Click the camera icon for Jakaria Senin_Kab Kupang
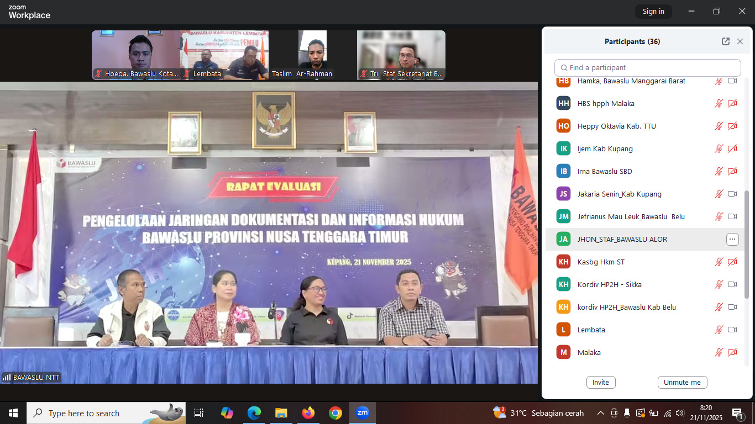The width and height of the screenshot is (755, 424). point(732,194)
